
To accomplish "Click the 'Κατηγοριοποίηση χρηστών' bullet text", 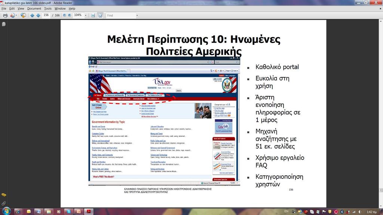I will point(279,180).
